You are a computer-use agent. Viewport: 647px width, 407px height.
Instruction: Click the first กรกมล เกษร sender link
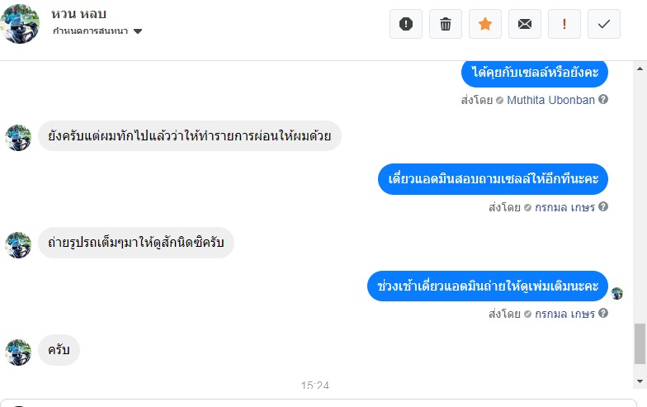[564, 206]
